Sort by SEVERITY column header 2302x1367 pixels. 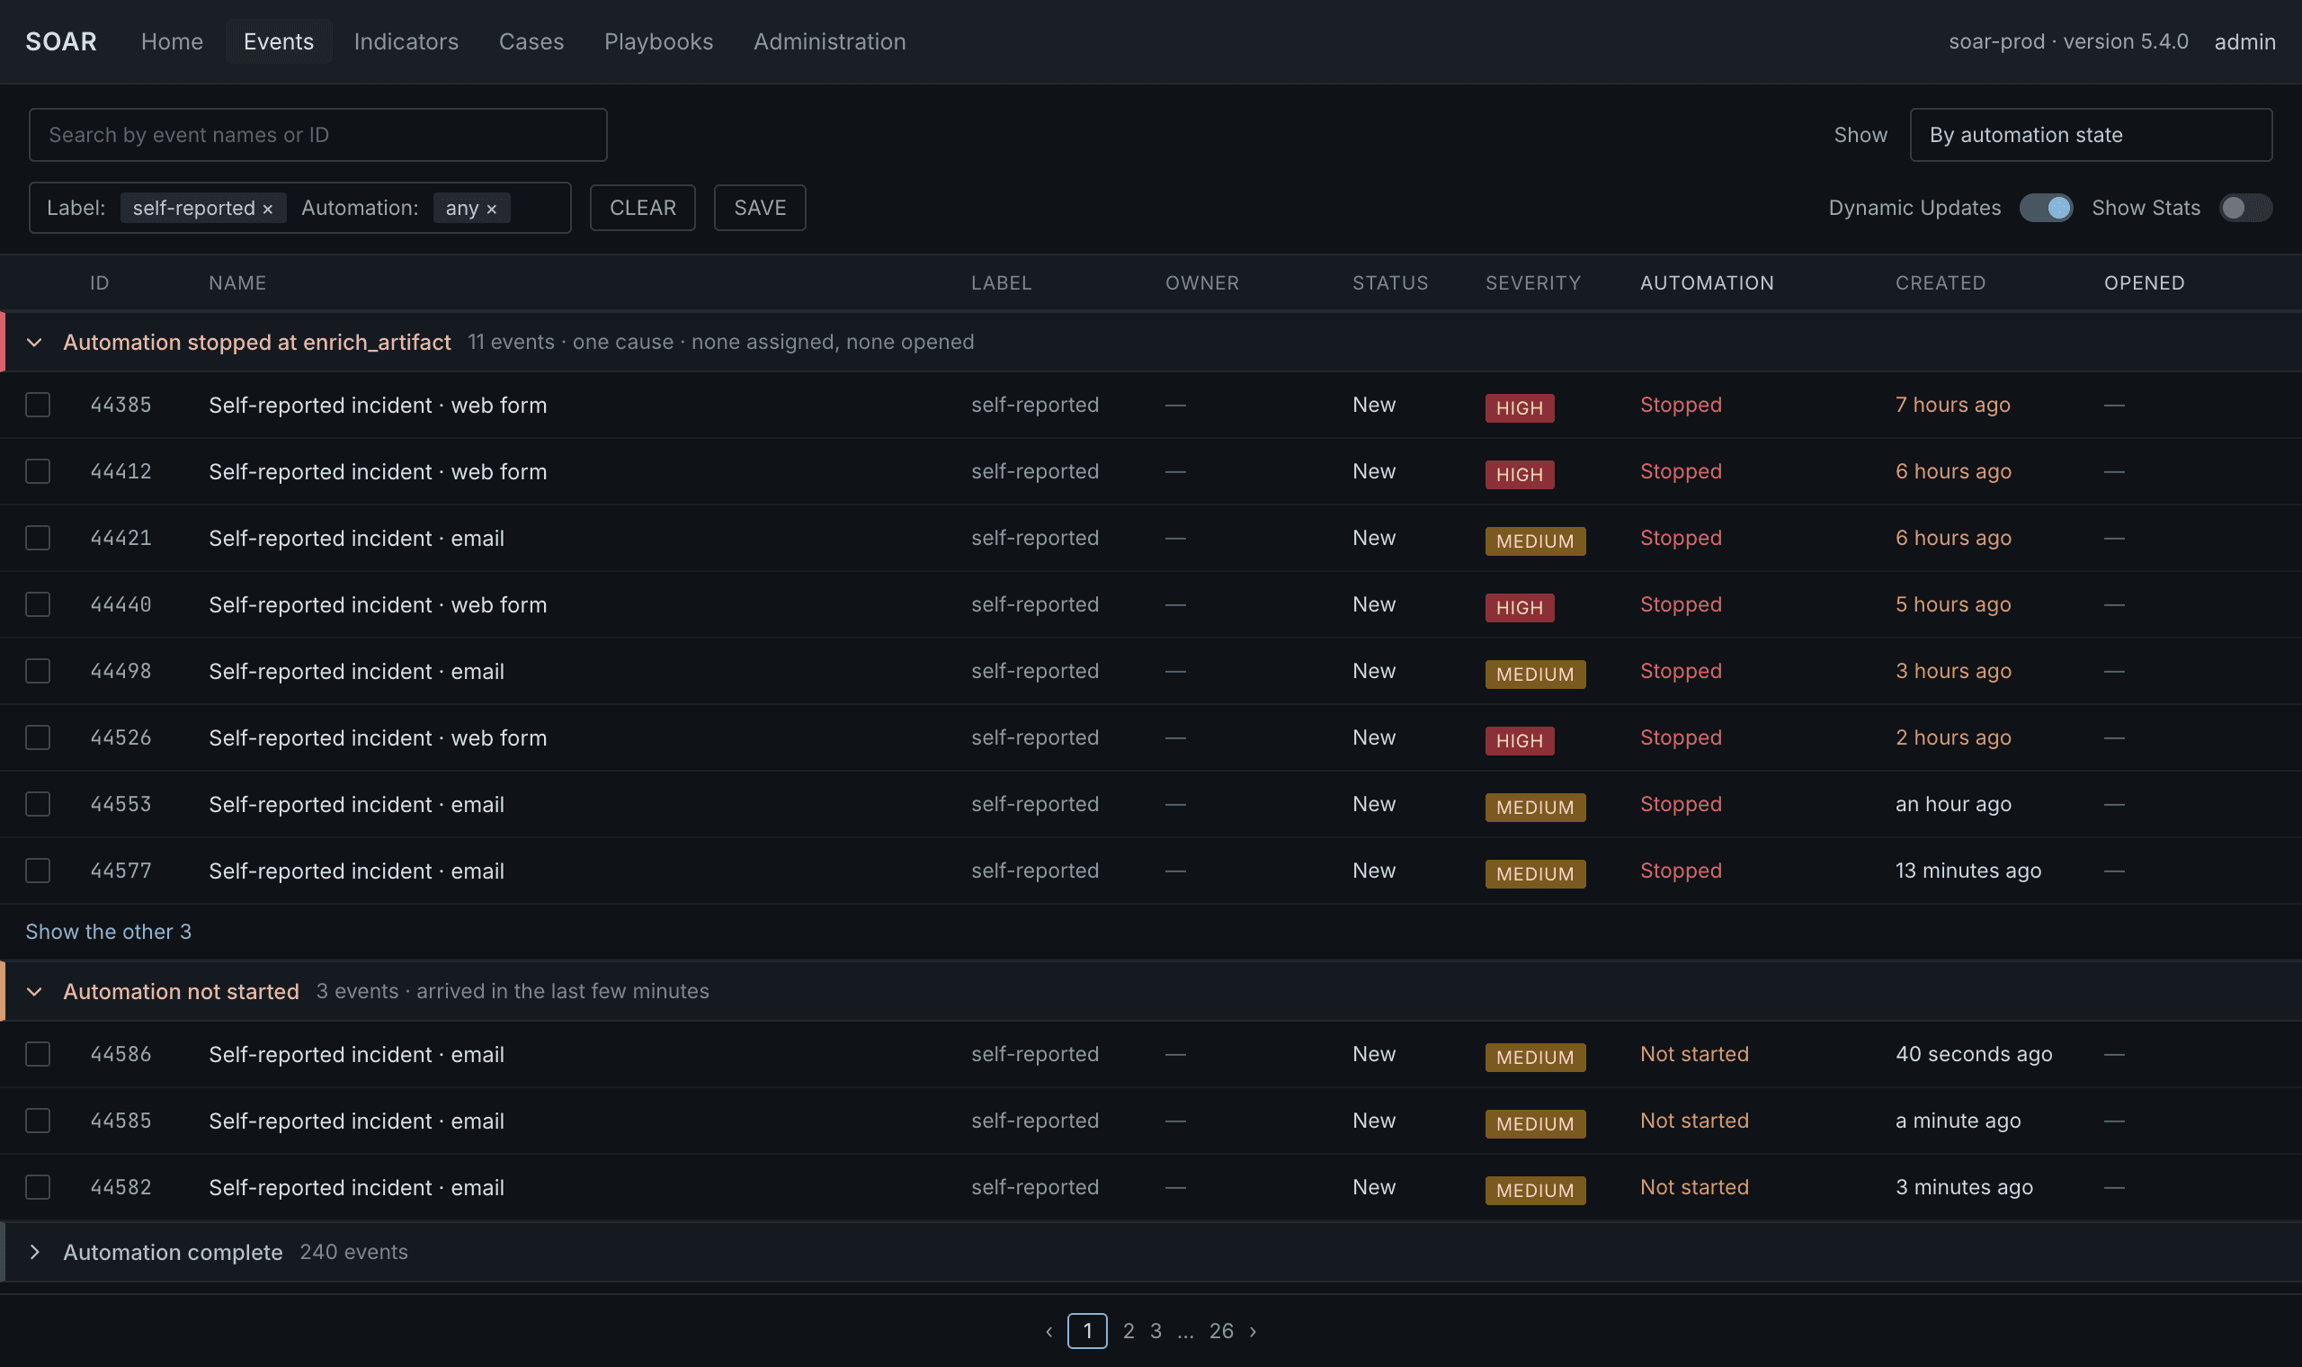[1532, 283]
